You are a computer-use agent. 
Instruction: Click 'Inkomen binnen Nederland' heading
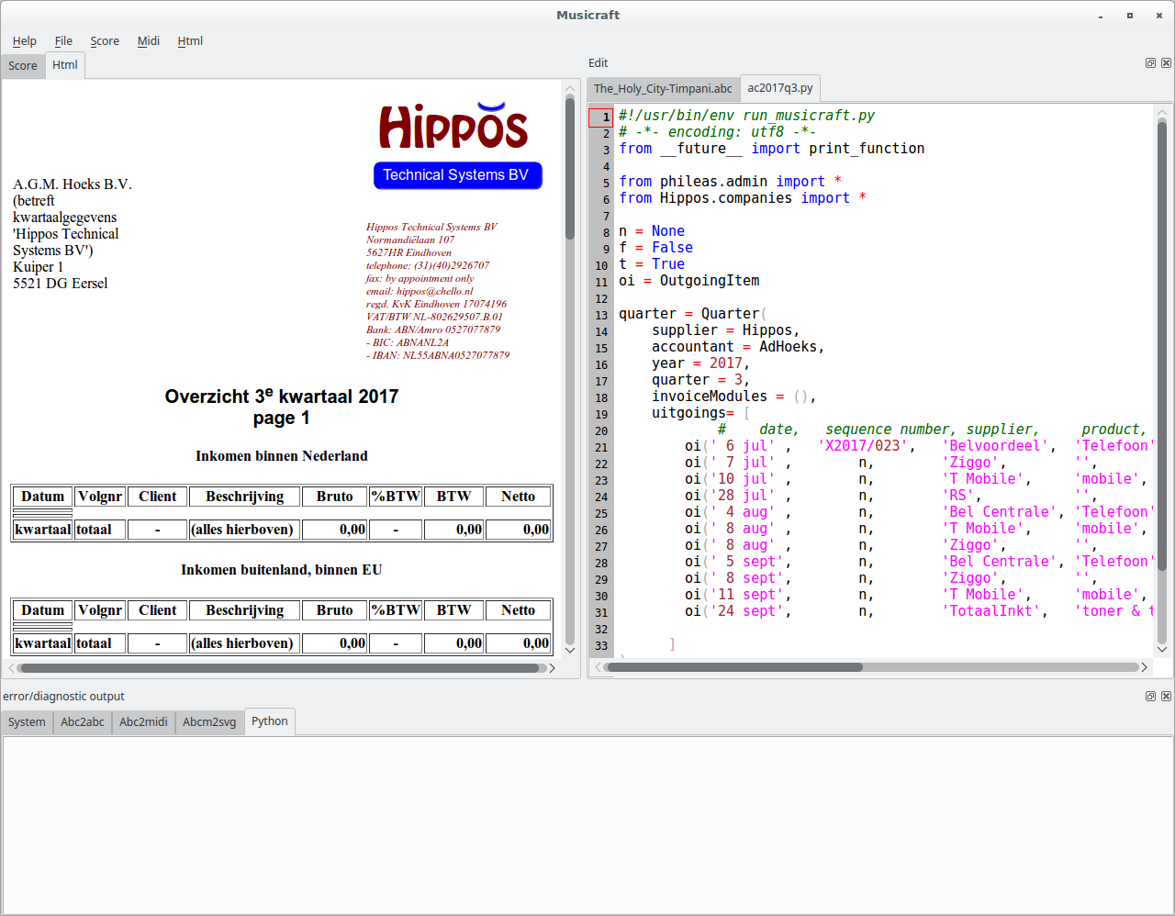(282, 456)
